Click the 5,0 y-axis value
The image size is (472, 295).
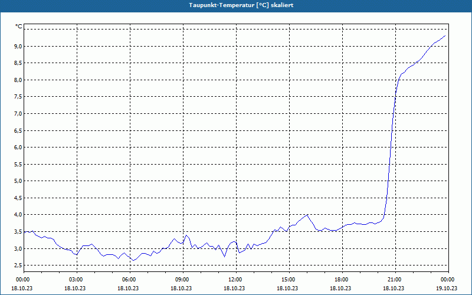18,181
